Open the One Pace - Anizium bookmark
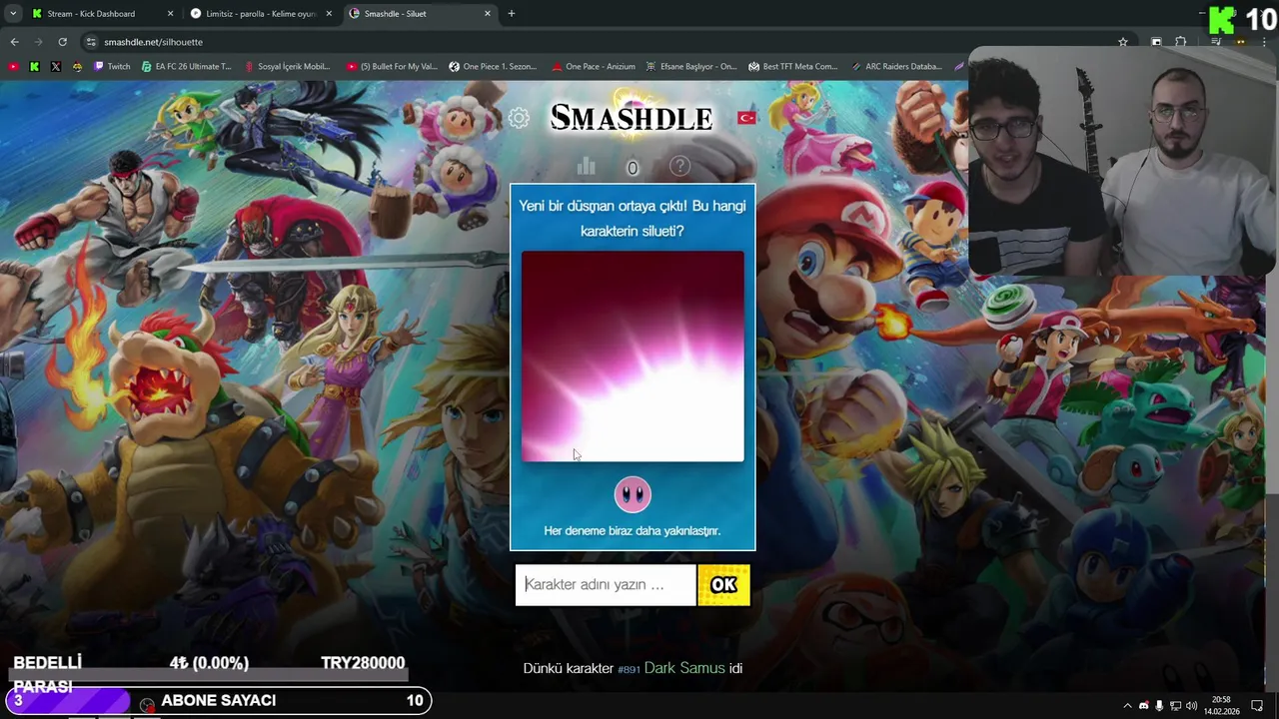 [x=593, y=67]
